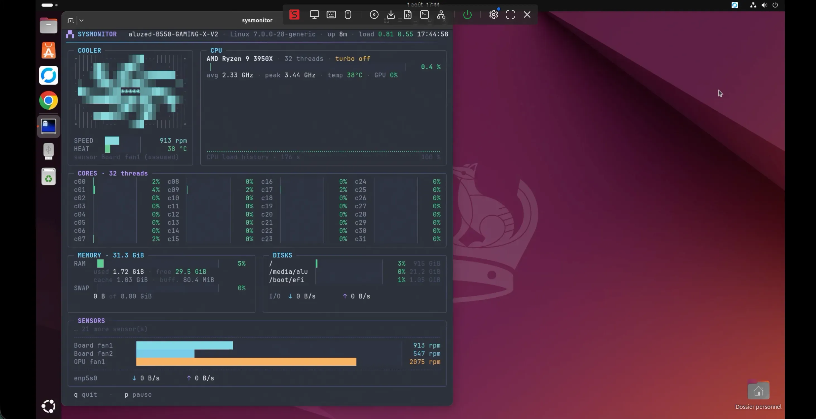
Task: Click the AMD Ryzen 9 3950X label
Action: [239, 59]
